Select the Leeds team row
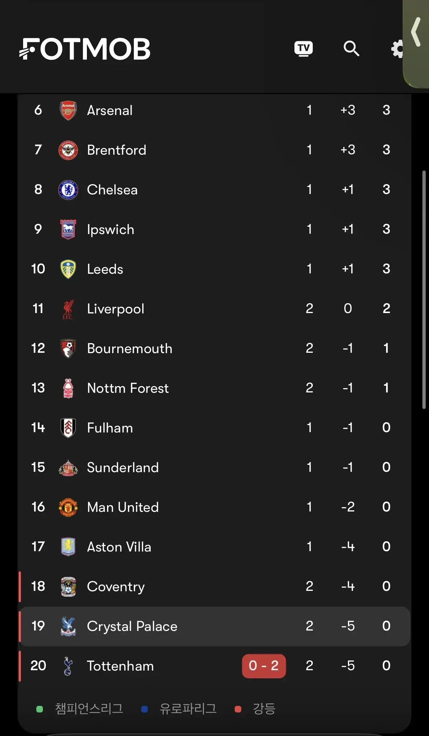 (x=214, y=269)
